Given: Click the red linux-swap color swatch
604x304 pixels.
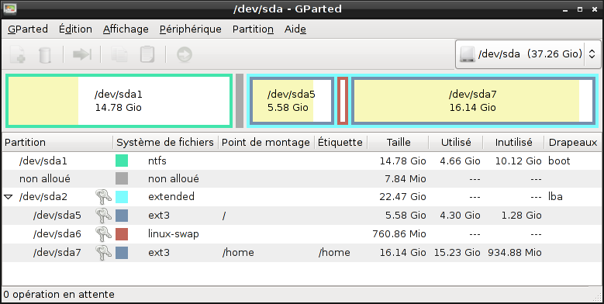Looking at the screenshot, I should 122,234.
